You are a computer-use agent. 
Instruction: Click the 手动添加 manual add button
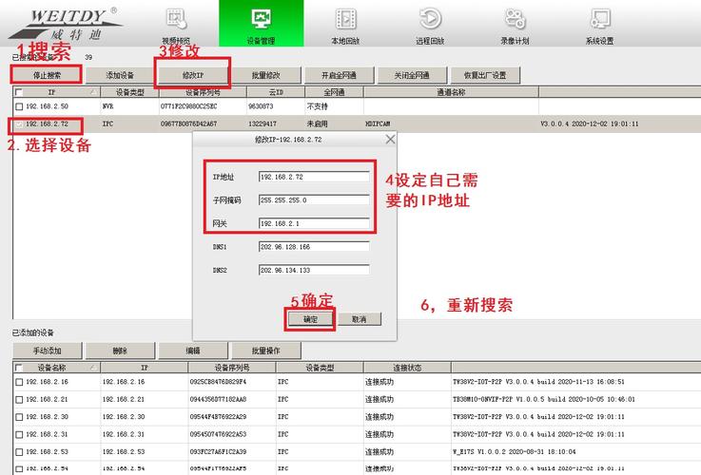(47, 351)
